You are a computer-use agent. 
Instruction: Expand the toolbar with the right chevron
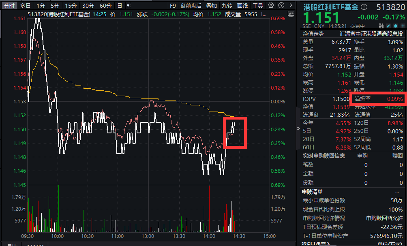pyautogui.click(x=290, y=6)
